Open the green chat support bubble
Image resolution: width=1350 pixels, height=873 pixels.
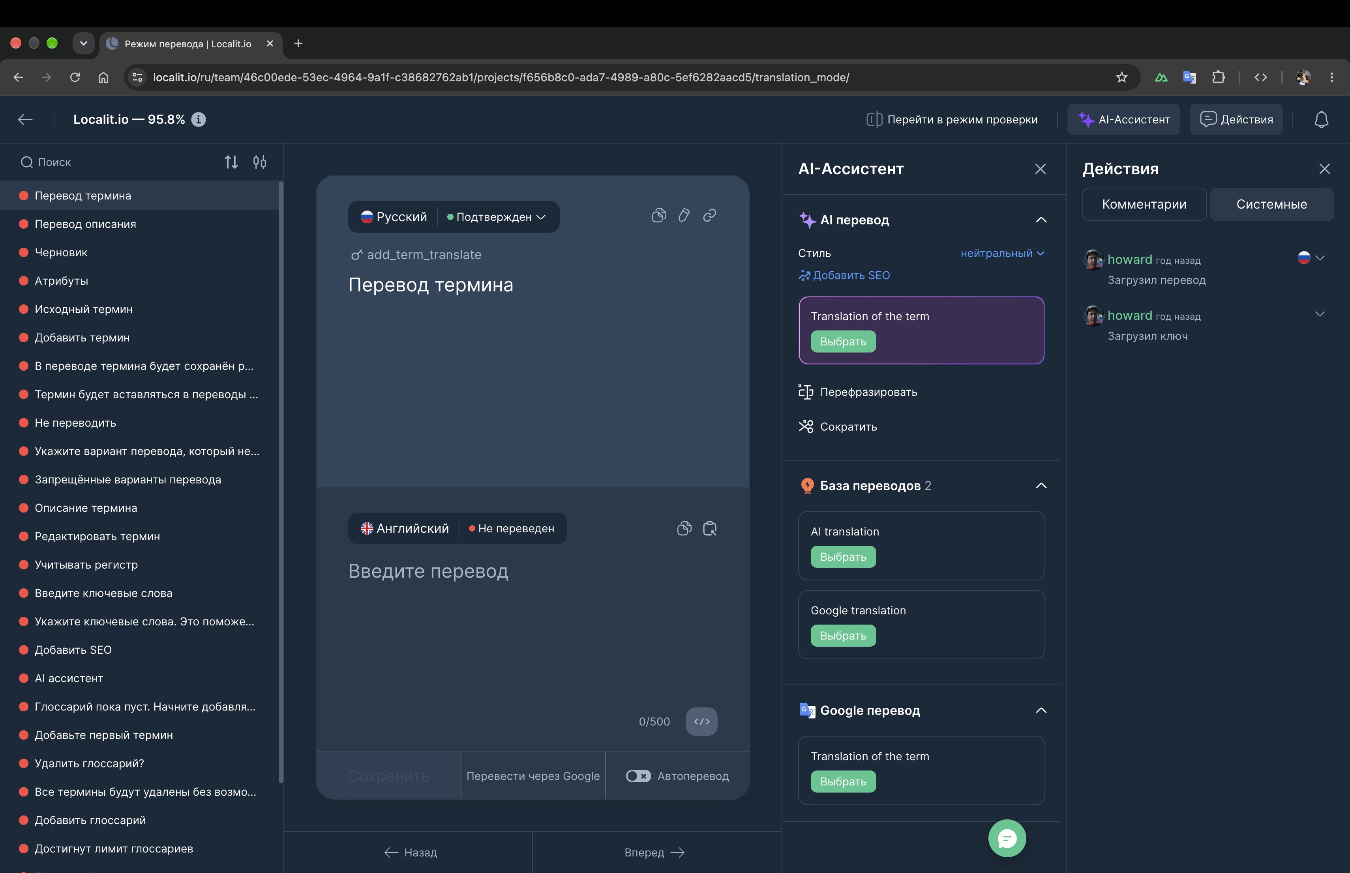tap(1007, 838)
